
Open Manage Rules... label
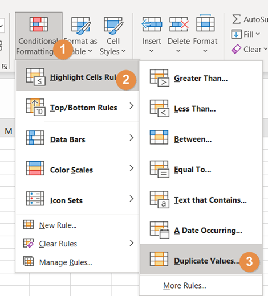click(x=66, y=262)
